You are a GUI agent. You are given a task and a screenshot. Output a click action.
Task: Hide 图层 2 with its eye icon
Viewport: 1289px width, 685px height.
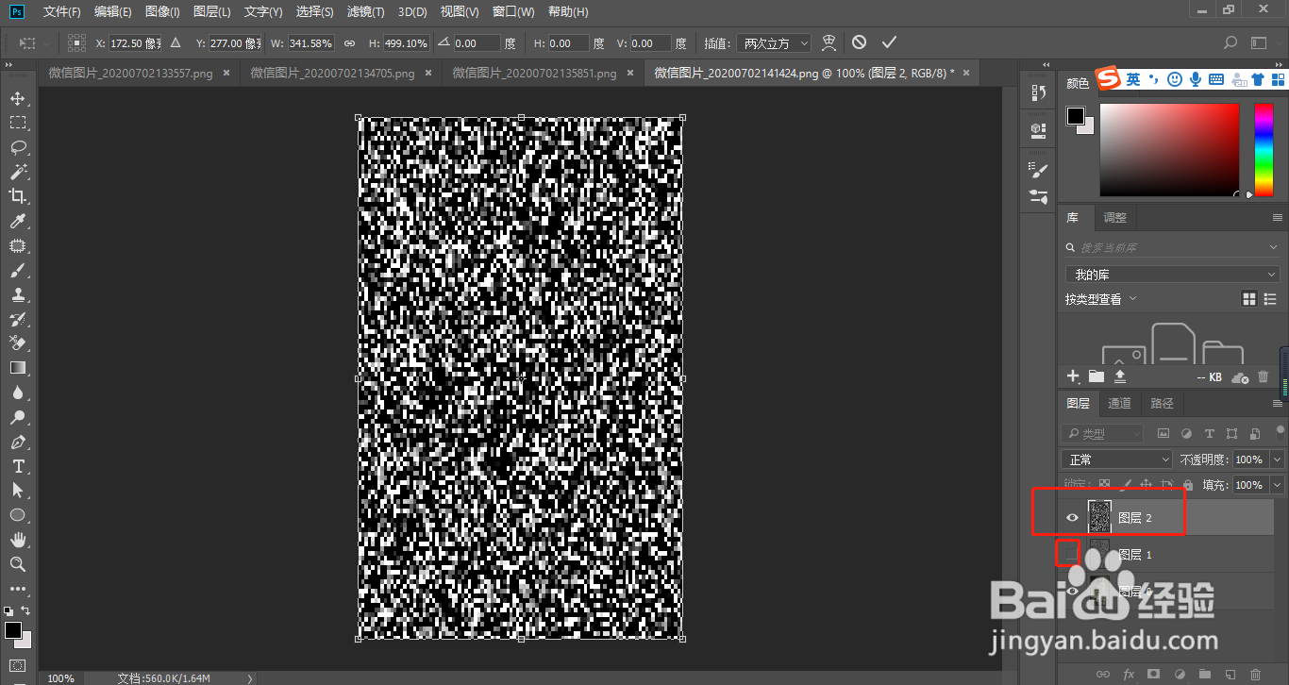pos(1072,518)
